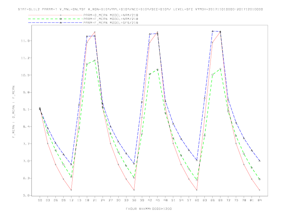Click y-axis tick label 7.0
This screenshot has width=283, height=218.
26,161
